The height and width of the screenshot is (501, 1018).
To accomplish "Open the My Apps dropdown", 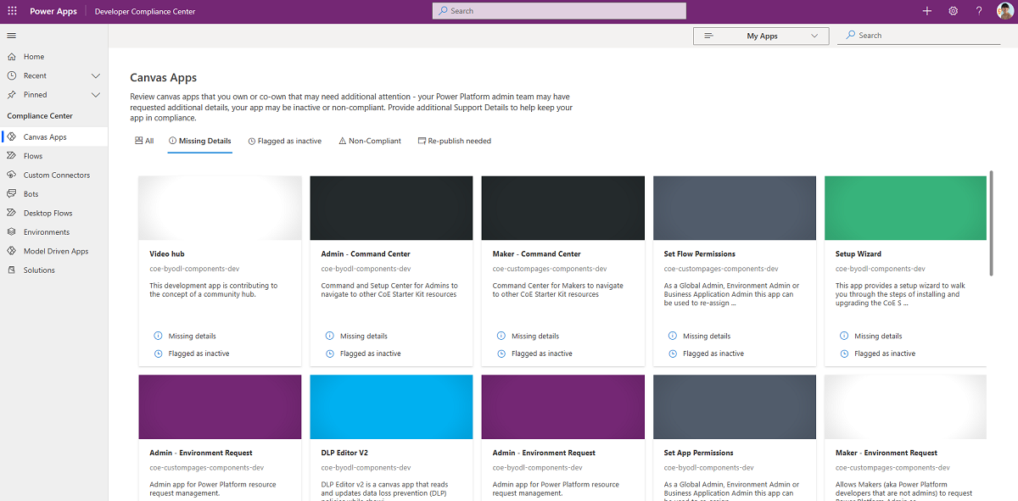I will [761, 36].
